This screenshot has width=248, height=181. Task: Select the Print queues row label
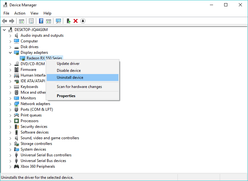[31, 115]
